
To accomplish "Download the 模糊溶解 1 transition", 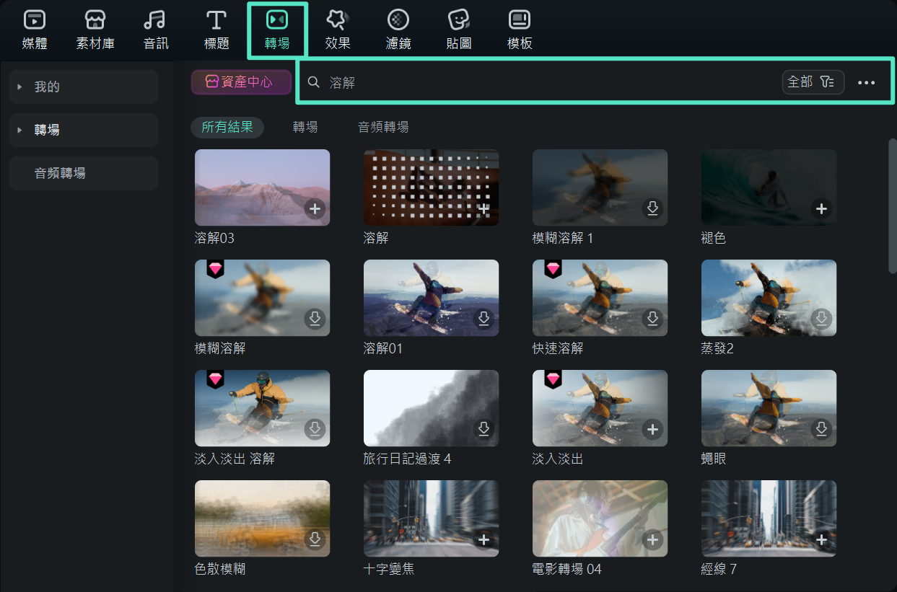I will click(652, 208).
